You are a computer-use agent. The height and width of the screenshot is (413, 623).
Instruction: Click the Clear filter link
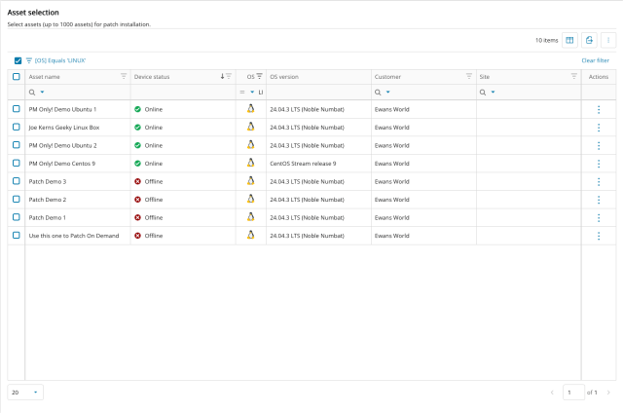click(595, 60)
